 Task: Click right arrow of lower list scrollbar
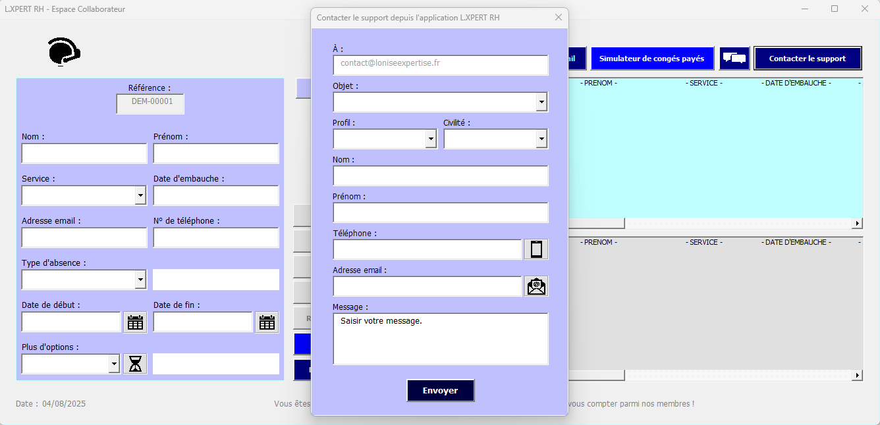point(858,375)
